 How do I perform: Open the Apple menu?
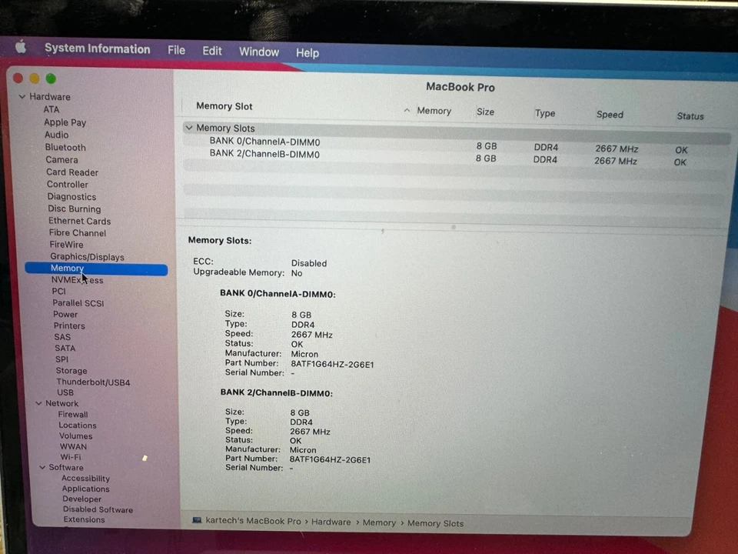coord(21,48)
